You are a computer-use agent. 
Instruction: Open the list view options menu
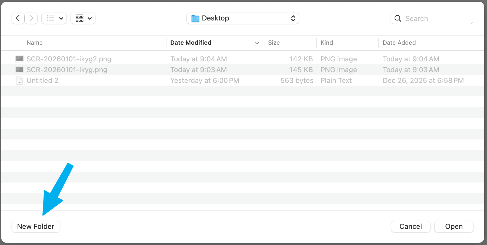pos(54,18)
